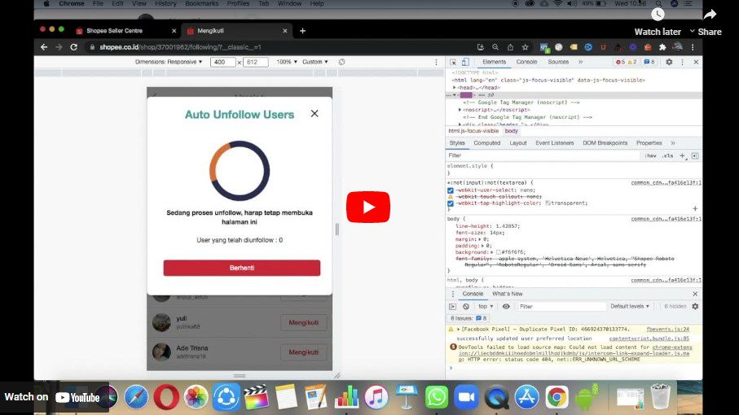The height and width of the screenshot is (415, 739).
Task: Click Mengikuti button for yuli
Action: tap(304, 322)
